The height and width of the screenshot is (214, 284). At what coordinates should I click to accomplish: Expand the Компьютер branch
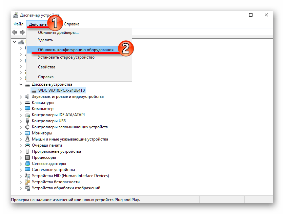[21, 109]
